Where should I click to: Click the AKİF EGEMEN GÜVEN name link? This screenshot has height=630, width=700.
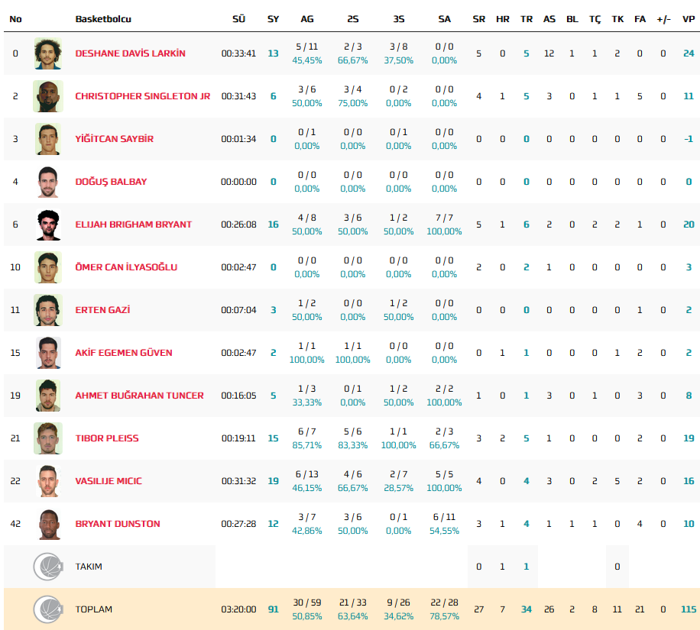click(x=124, y=353)
